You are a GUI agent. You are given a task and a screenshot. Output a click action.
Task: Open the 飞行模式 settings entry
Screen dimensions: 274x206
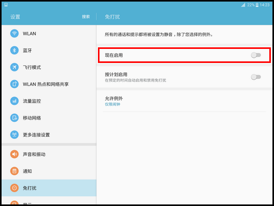coord(49,67)
